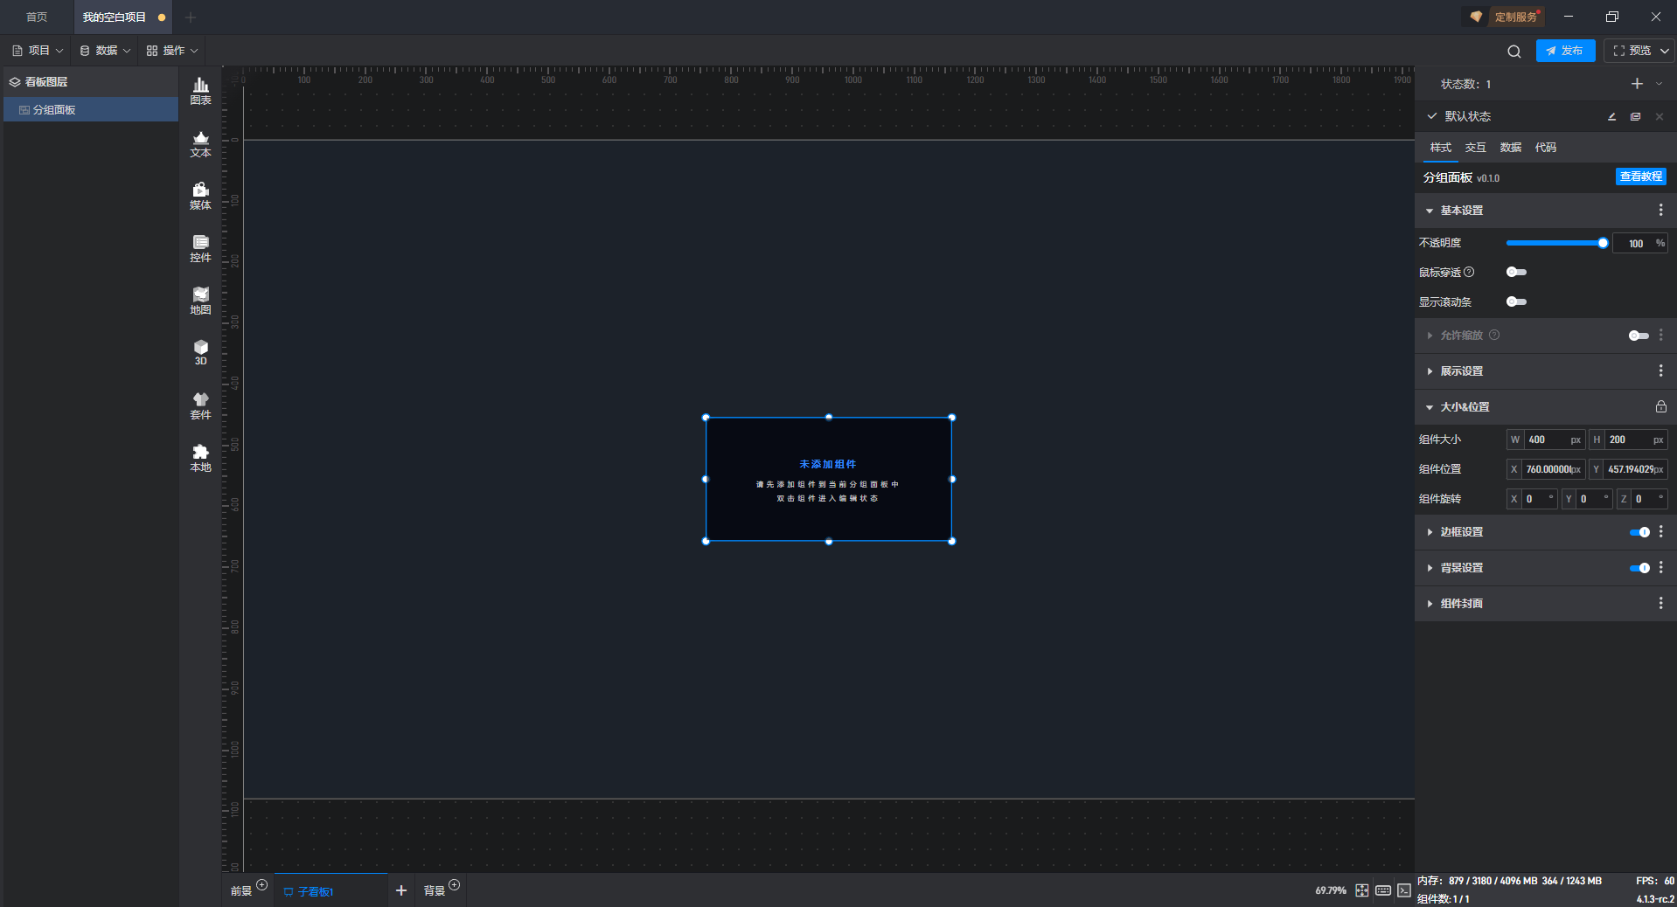Open the 预览 dropdown arrow
Screen dimensions: 1677x907
click(x=1665, y=51)
